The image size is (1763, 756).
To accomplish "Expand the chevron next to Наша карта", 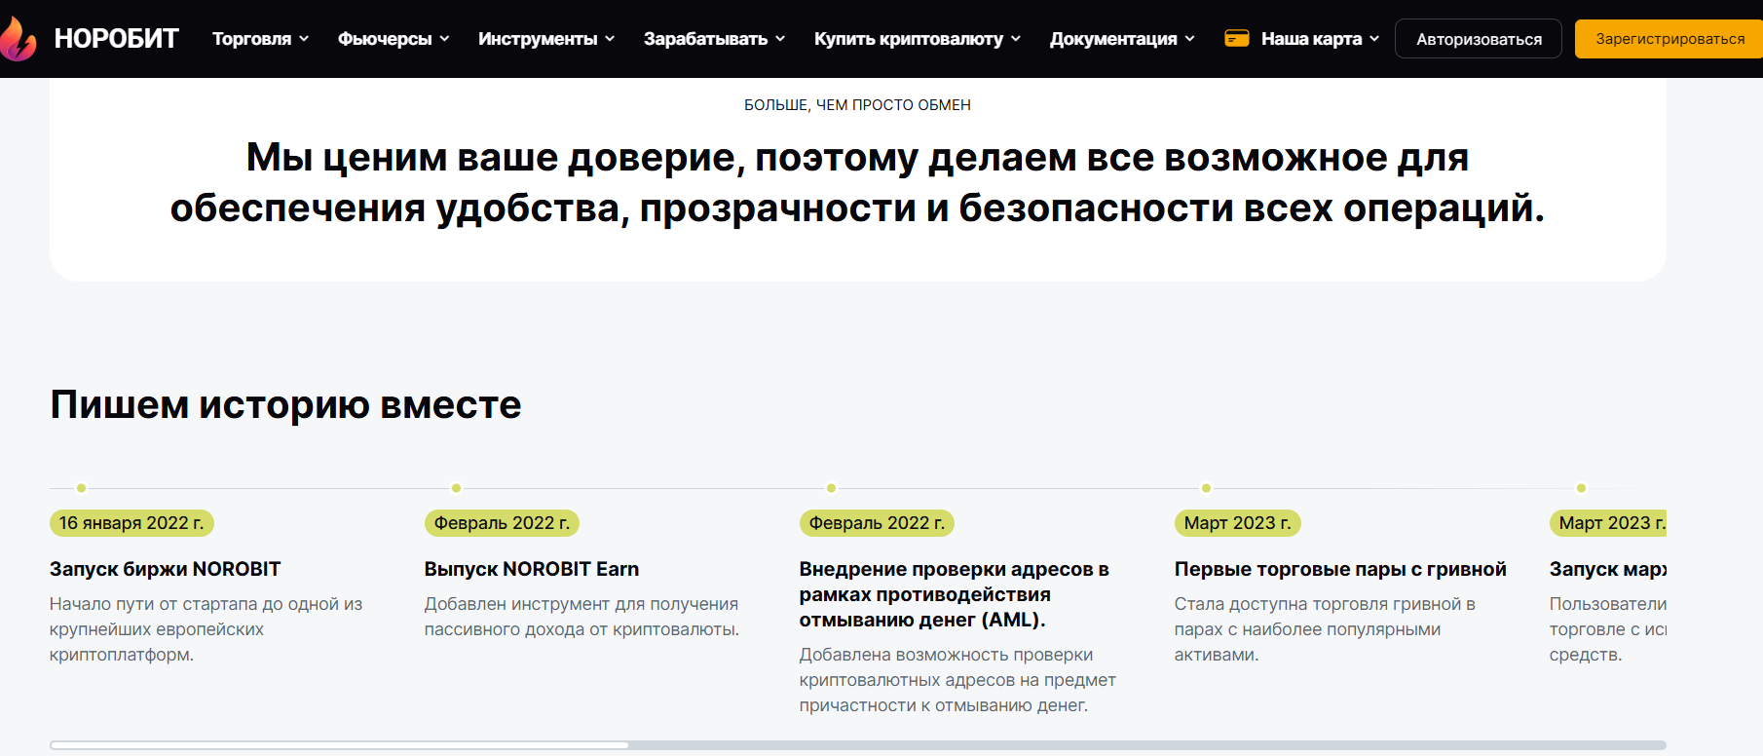I will 1374,39.
